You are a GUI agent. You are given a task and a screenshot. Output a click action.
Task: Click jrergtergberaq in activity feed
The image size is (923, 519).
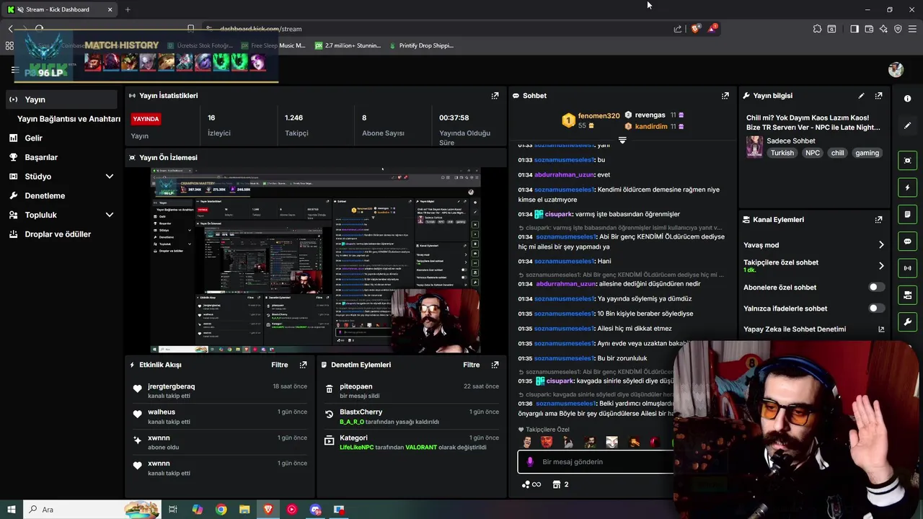(171, 386)
